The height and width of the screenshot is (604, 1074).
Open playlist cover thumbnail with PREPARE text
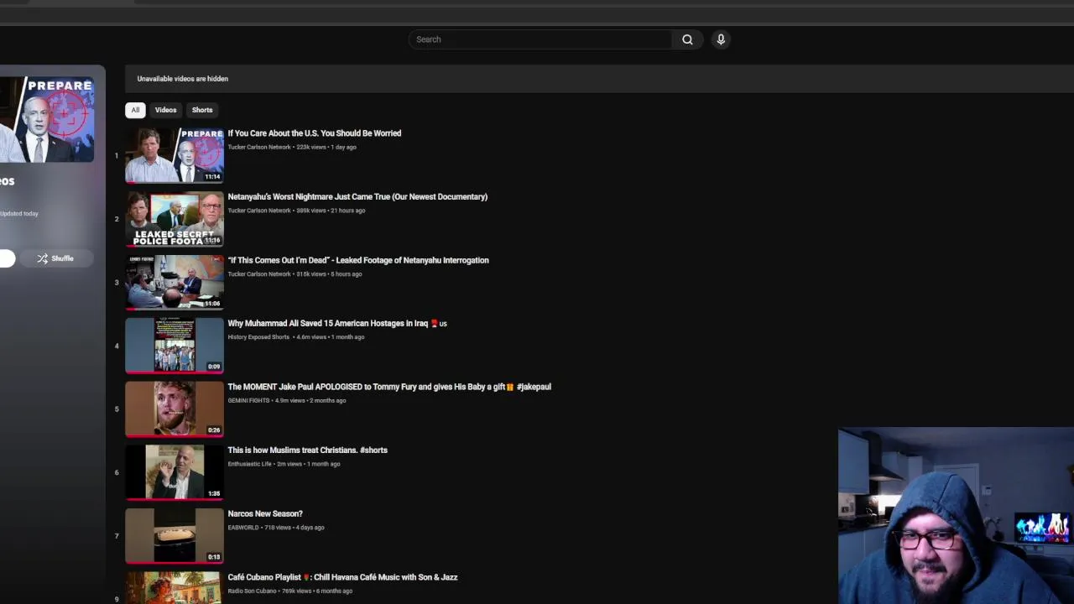[x=47, y=119]
